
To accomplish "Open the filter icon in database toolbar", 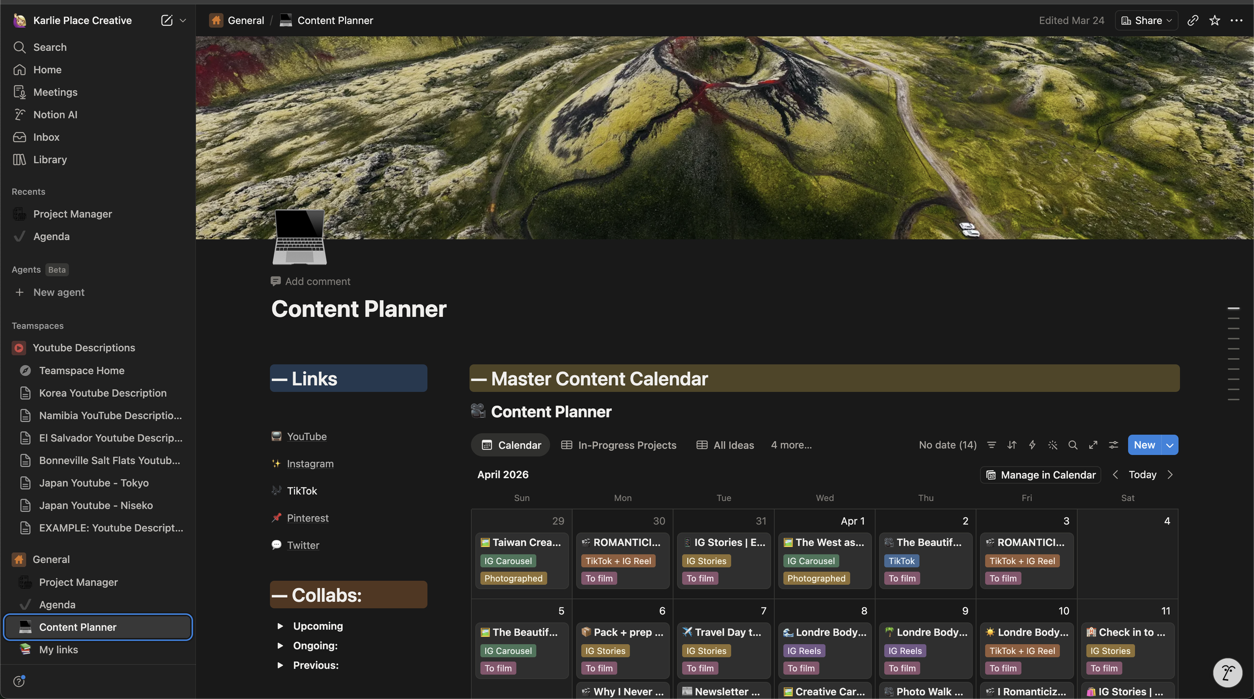I will tap(992, 445).
